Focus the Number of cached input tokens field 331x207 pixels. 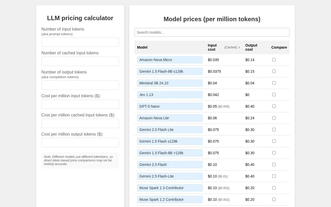pos(80,61)
